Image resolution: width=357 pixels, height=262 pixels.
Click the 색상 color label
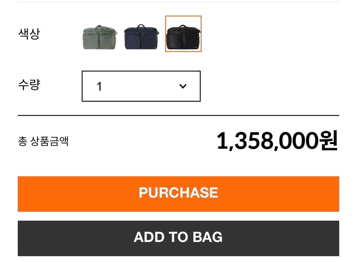point(29,34)
